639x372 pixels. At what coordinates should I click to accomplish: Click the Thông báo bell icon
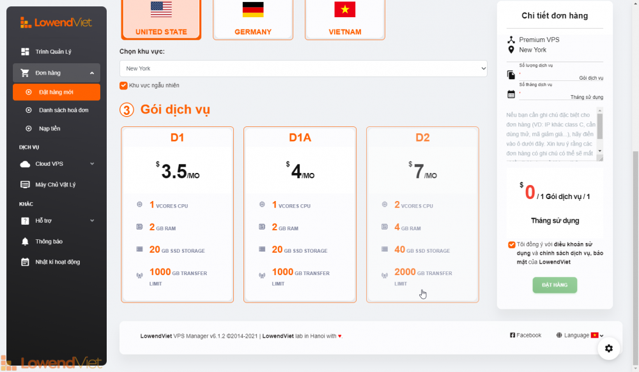(25, 241)
